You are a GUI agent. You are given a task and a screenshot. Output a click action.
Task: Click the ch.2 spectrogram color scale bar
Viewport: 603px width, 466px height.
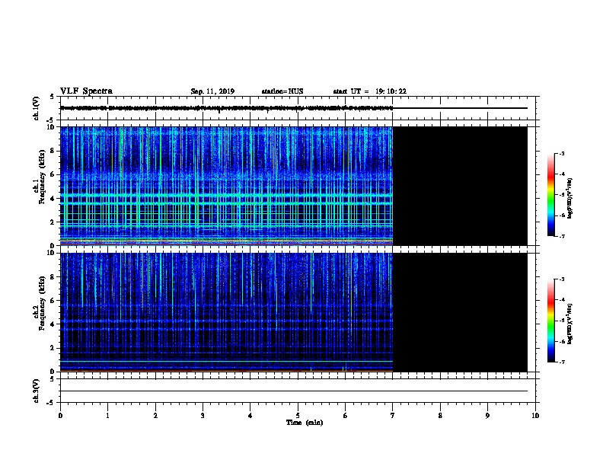pos(550,321)
